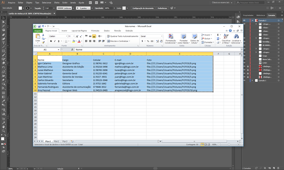Click the Excel formula bar showing Nome
The width and height of the screenshot is (284, 170).
pos(157,50)
